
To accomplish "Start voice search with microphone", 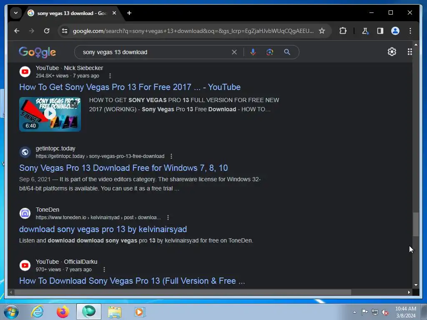I will pos(253,52).
